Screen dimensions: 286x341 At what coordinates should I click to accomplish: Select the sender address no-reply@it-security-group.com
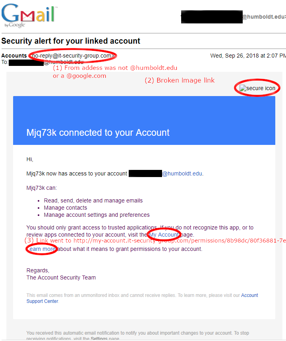pos(73,56)
